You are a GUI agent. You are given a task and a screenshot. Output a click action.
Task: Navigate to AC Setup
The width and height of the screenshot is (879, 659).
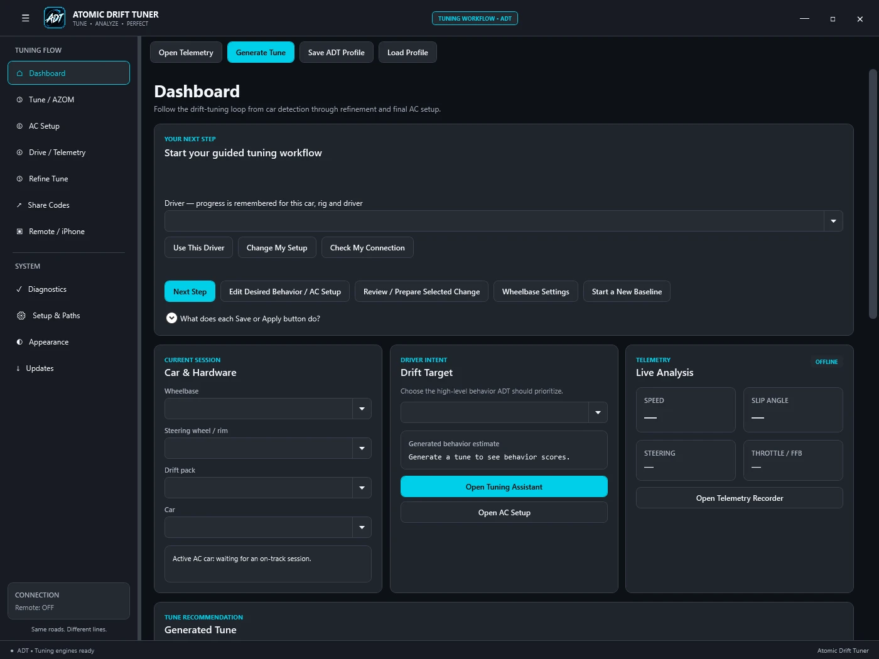point(68,126)
